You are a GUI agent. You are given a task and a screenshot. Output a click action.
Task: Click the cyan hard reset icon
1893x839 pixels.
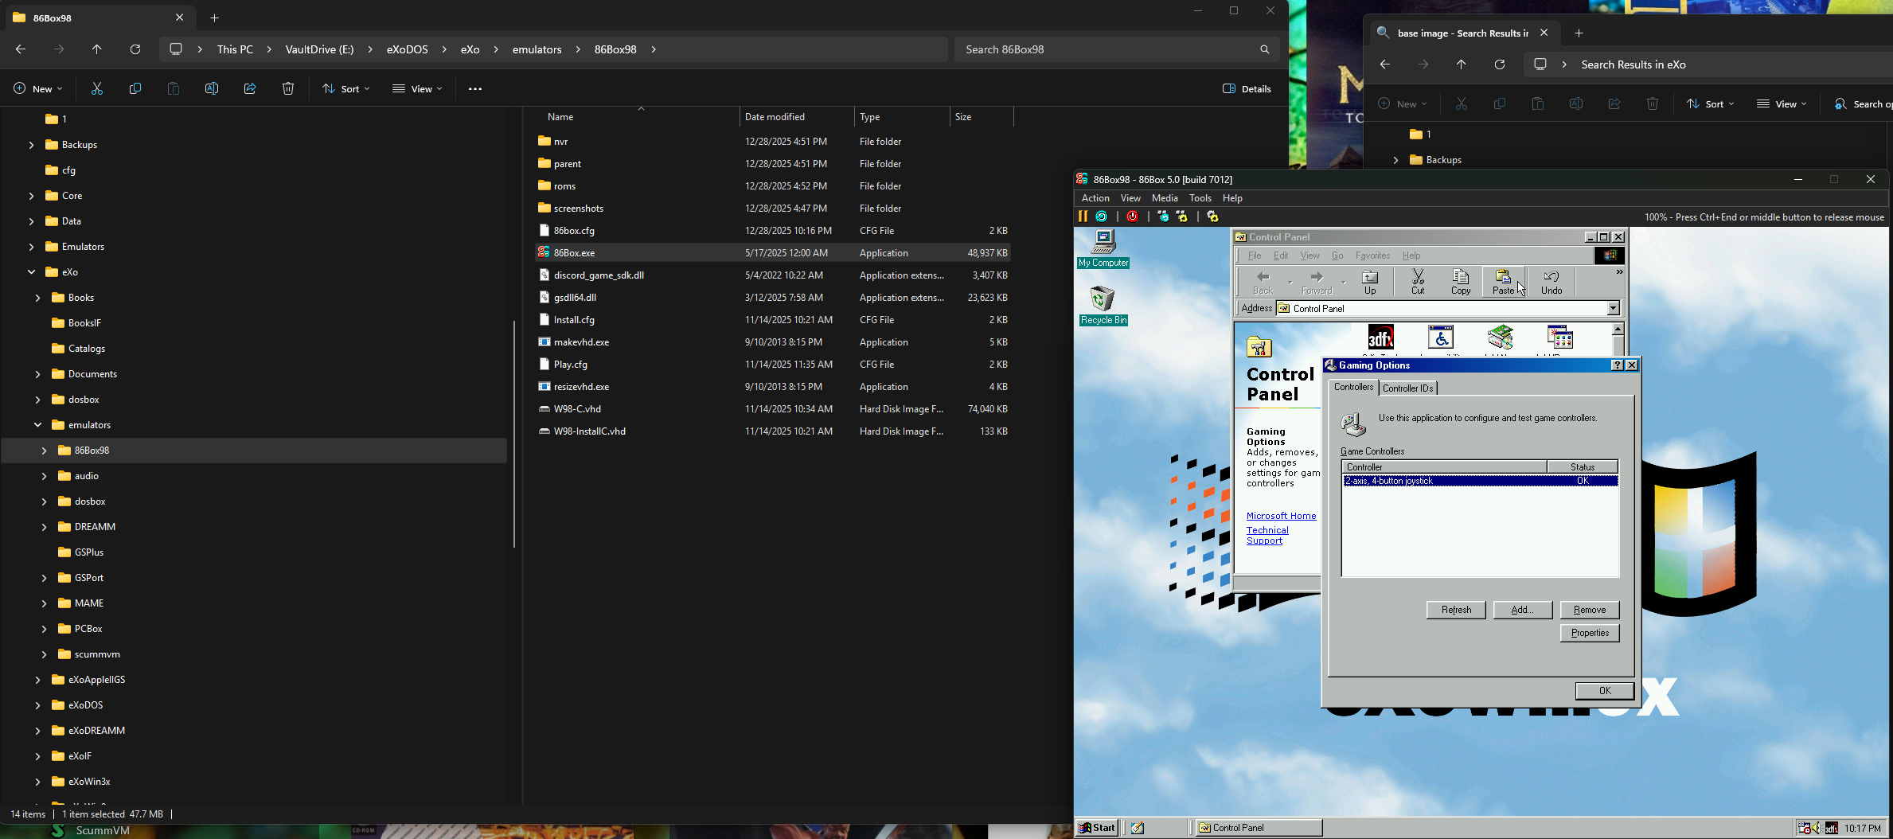[1102, 217]
